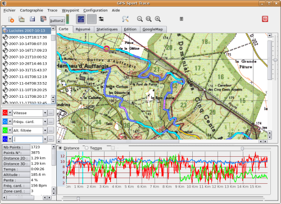The height and width of the screenshot is (204, 281).
Task: Click the new file icon in toolbar
Action: click(11, 19)
